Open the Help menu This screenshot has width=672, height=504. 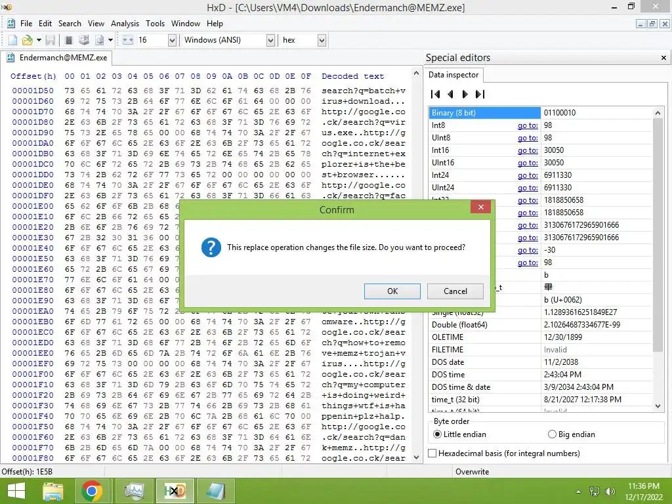pyautogui.click(x=215, y=24)
